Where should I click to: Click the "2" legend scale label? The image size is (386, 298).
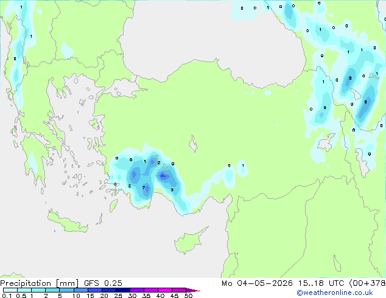coord(46,296)
